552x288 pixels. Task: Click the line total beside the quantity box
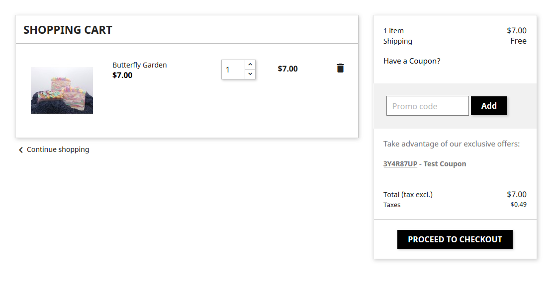click(x=287, y=69)
